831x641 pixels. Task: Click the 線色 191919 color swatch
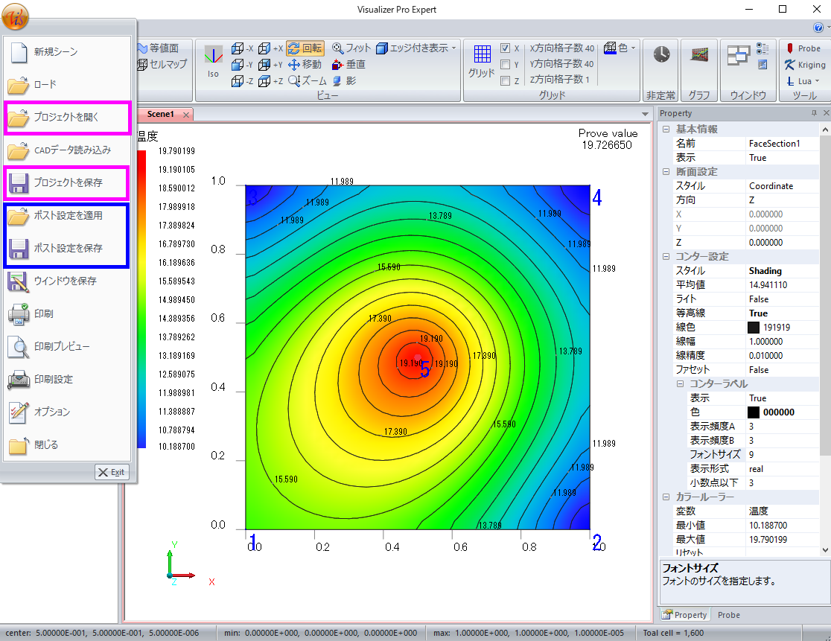[754, 328]
